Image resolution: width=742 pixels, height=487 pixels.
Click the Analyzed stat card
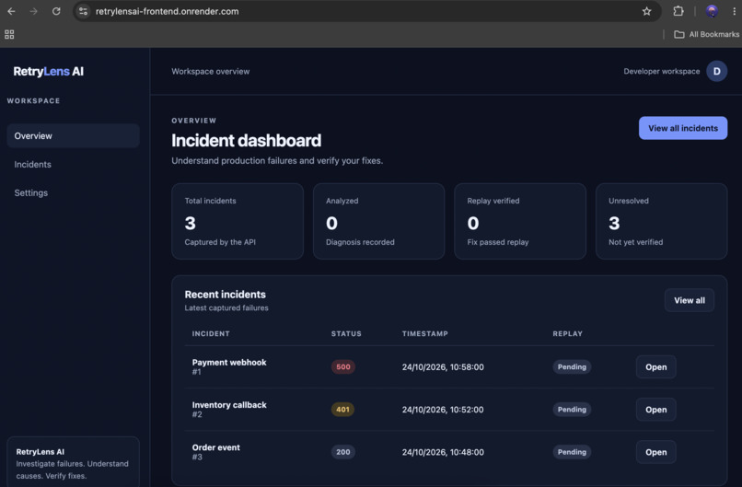point(378,222)
